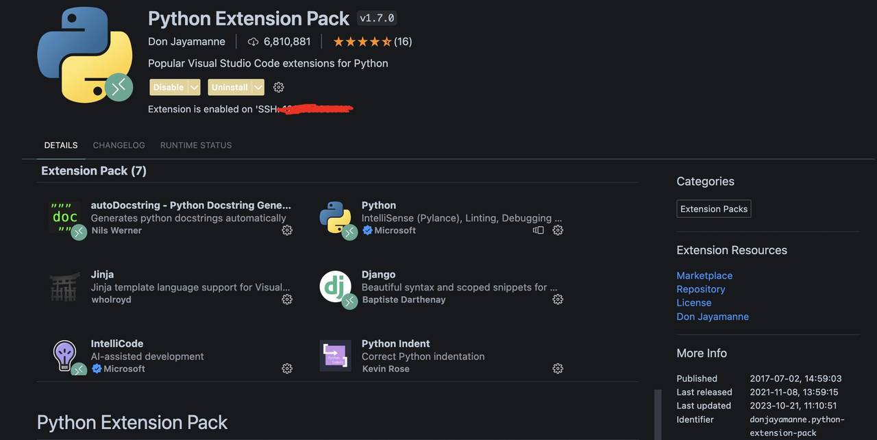Select the Details tab
877x440 pixels.
[61, 145]
